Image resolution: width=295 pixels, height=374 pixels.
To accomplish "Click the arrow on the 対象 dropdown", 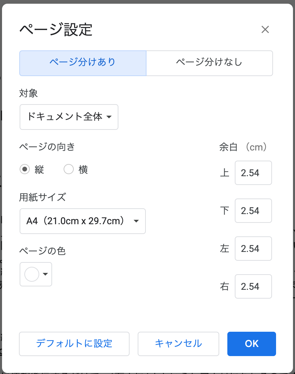I will click(x=109, y=117).
